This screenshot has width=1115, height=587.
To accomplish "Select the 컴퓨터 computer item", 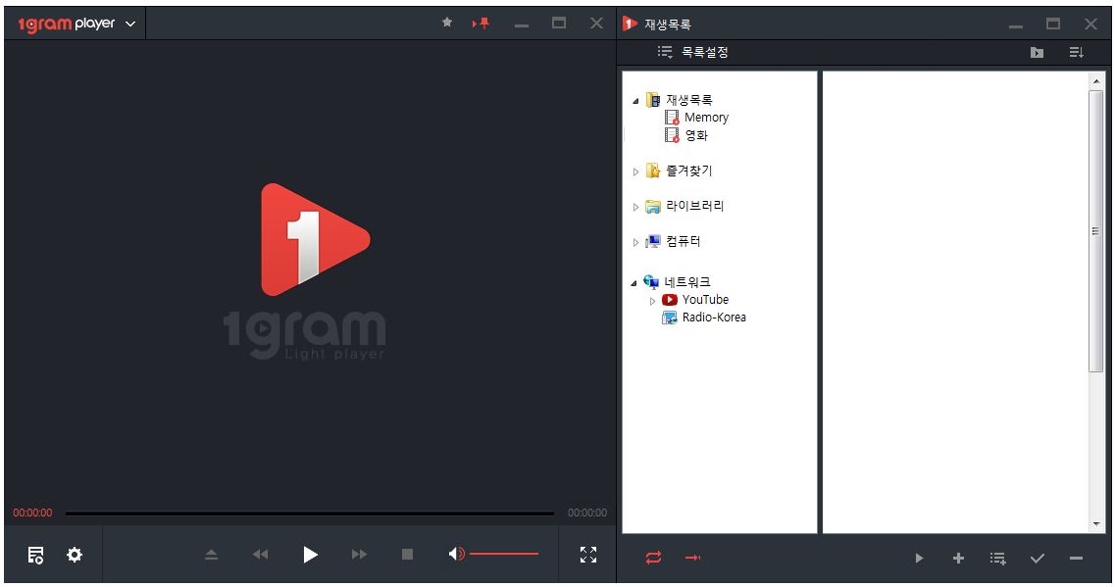I will (x=683, y=242).
